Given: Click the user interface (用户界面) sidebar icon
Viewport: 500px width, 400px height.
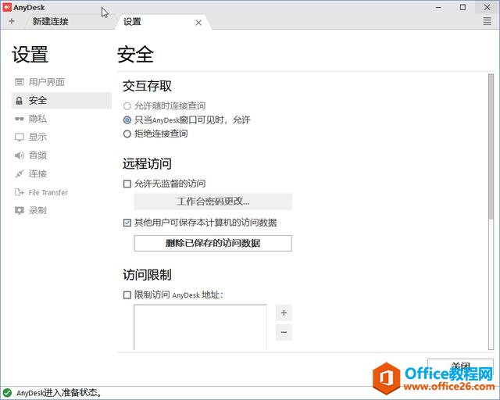Looking at the screenshot, I should click(20, 82).
